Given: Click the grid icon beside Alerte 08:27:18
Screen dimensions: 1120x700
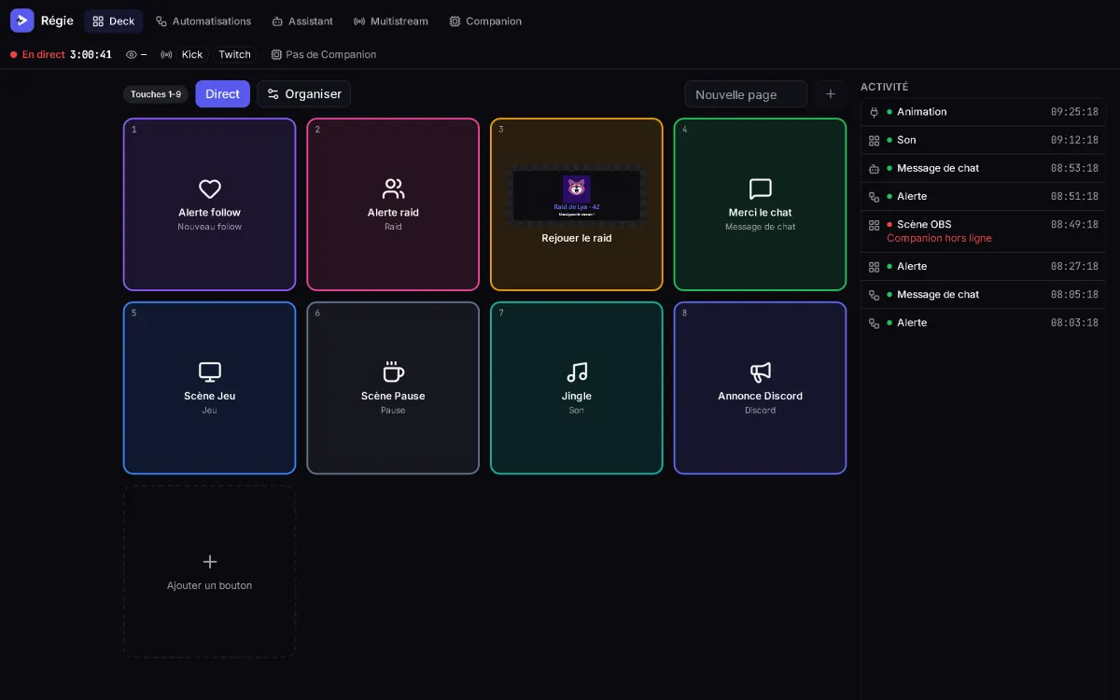Looking at the screenshot, I should coord(875,267).
